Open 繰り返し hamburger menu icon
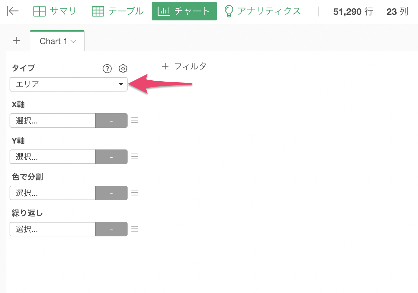This screenshot has height=293, width=418. [134, 229]
